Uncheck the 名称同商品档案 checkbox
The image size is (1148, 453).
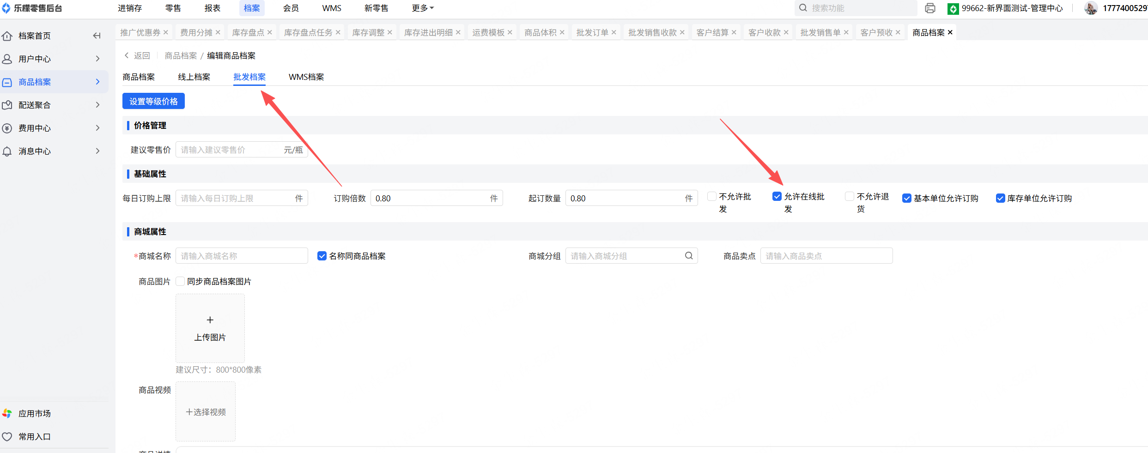(322, 256)
